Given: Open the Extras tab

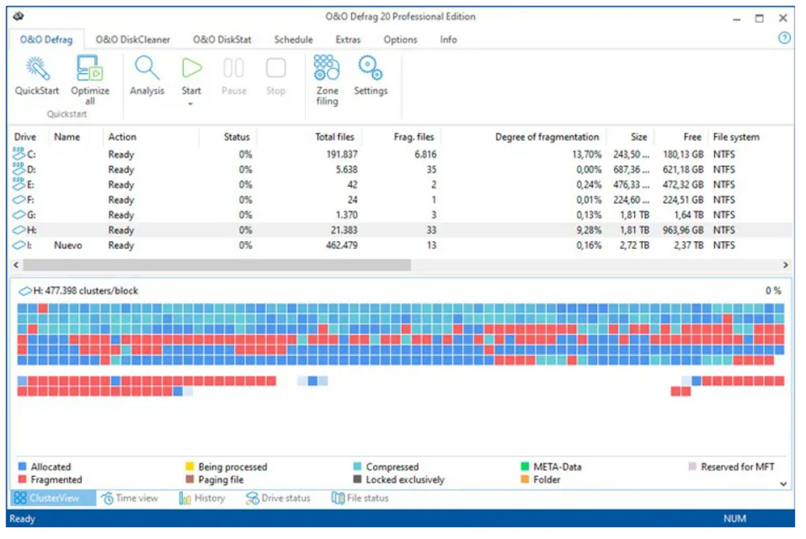Looking at the screenshot, I should click(348, 40).
